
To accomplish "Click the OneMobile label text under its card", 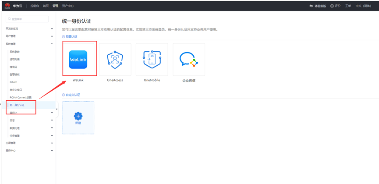I will coord(152,80).
